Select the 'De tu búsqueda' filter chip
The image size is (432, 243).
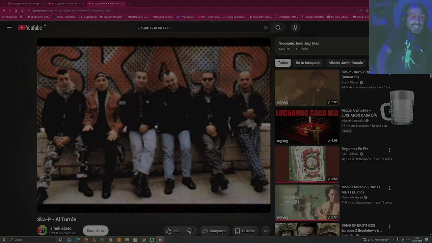click(x=308, y=63)
